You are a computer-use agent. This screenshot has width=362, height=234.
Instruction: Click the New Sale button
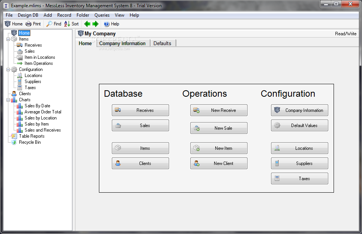coord(219,128)
